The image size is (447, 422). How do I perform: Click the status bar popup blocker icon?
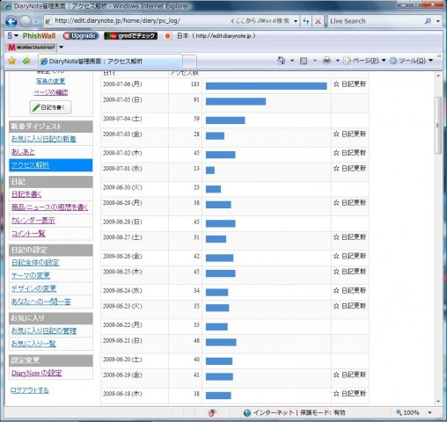pos(212,412)
